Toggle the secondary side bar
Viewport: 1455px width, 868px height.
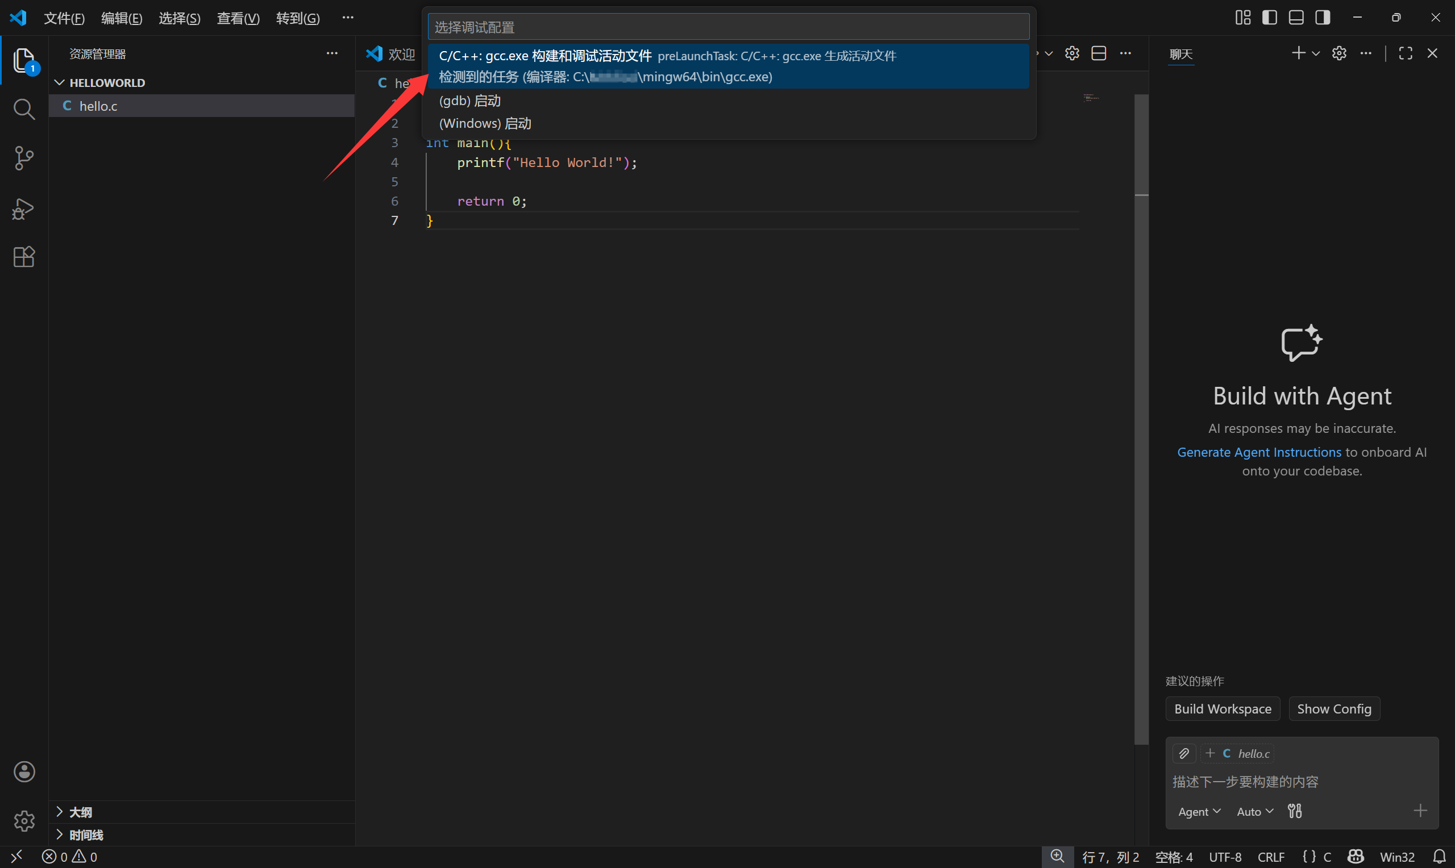pos(1323,18)
